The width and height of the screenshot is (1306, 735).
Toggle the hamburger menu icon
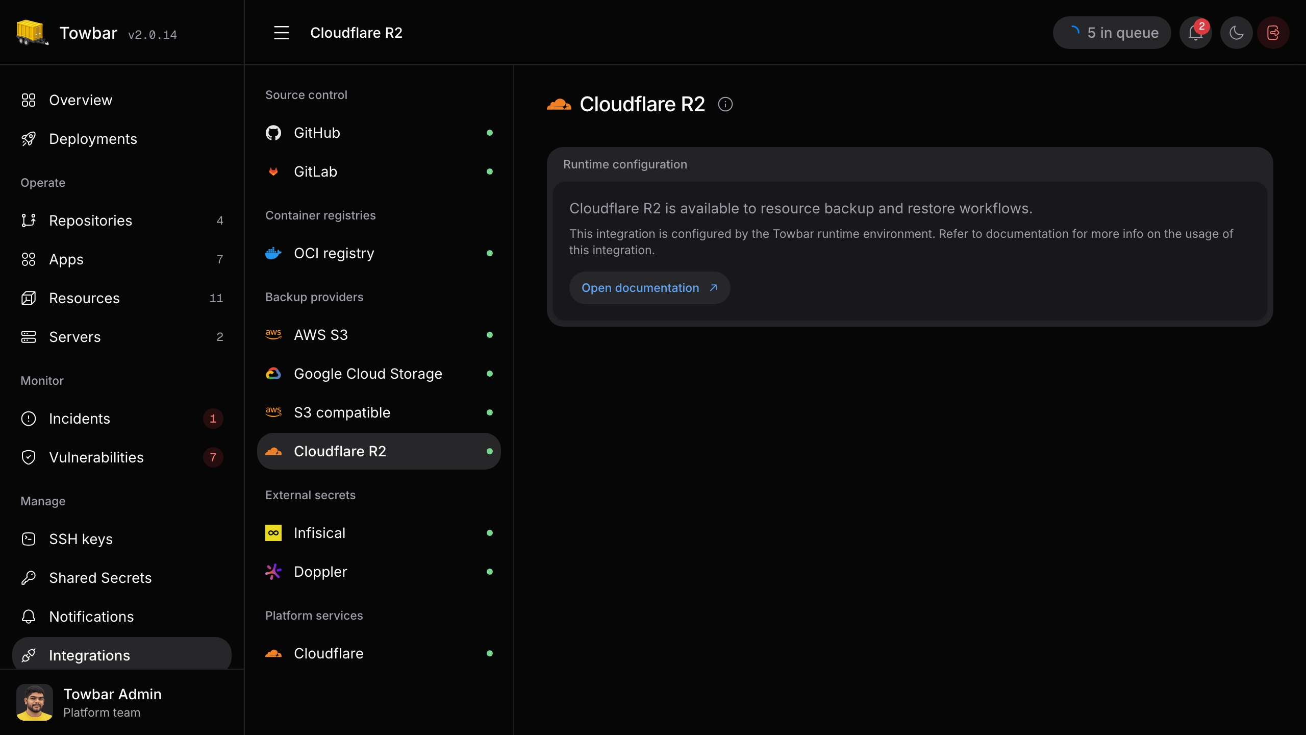point(282,33)
